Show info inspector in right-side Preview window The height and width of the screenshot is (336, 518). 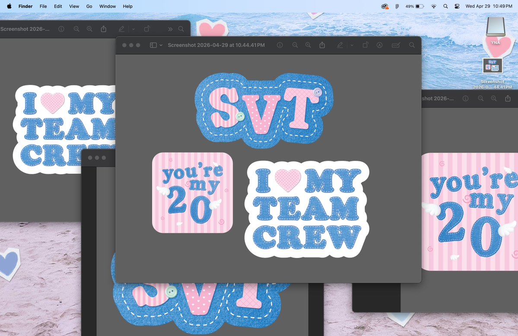click(465, 98)
